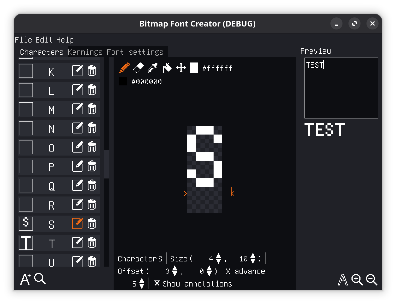This screenshot has height=304, width=396.
Task: Switch to the Font settings tab
Action: pos(135,52)
